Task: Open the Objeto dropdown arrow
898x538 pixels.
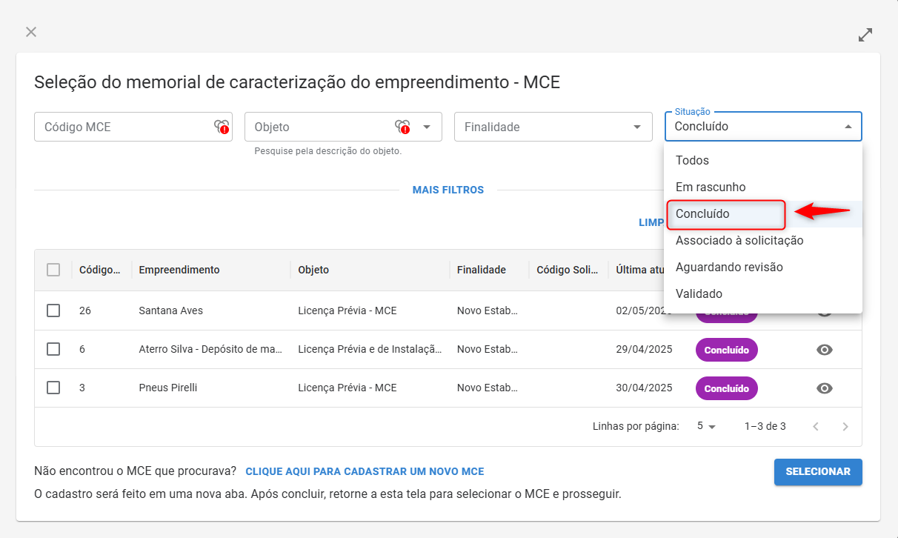Action: [427, 127]
